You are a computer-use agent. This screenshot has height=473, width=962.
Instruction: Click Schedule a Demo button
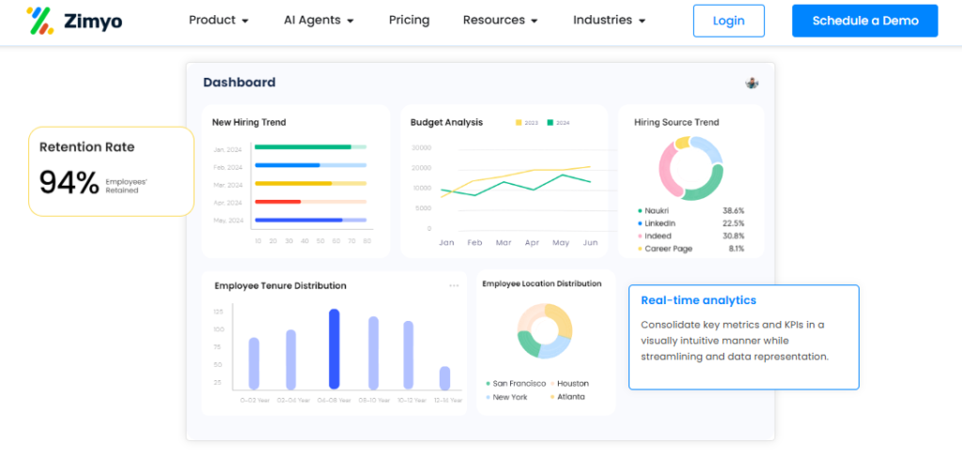click(865, 21)
